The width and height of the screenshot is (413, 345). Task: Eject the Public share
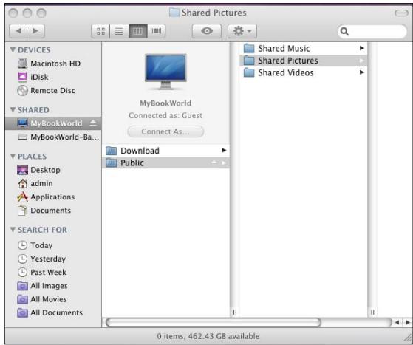[214, 163]
